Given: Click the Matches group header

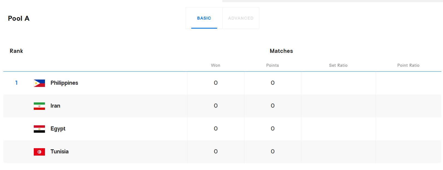Looking at the screenshot, I should tap(281, 51).
